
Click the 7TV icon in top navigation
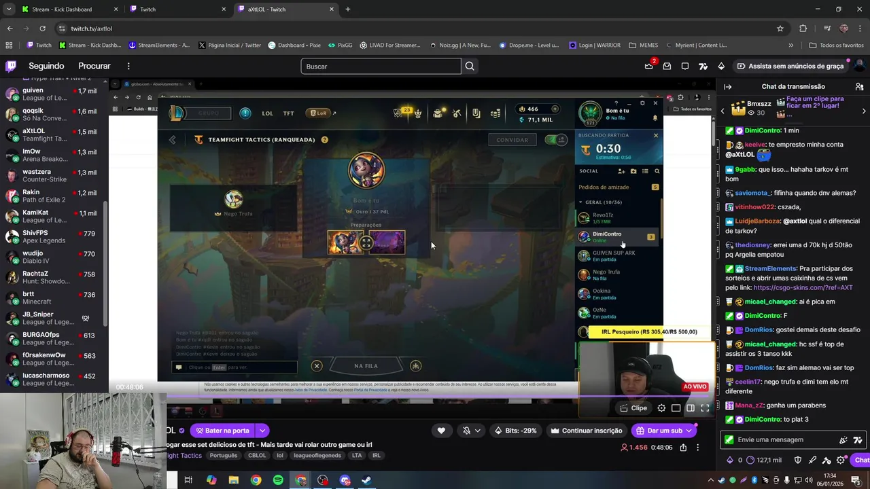pyautogui.click(x=703, y=66)
